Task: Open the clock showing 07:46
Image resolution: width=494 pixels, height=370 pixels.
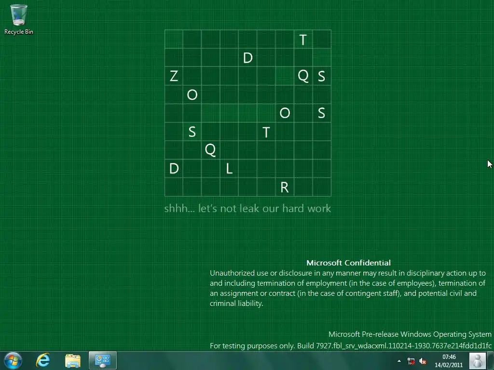Action: click(x=449, y=357)
